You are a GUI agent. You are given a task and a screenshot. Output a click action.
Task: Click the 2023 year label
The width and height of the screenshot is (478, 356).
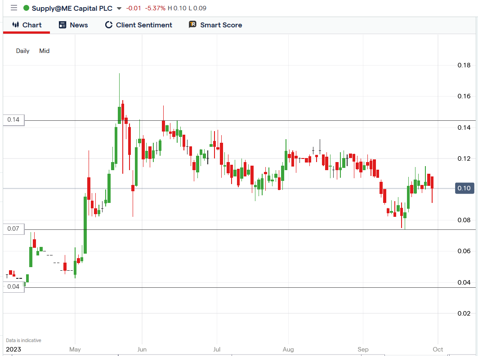point(13,349)
